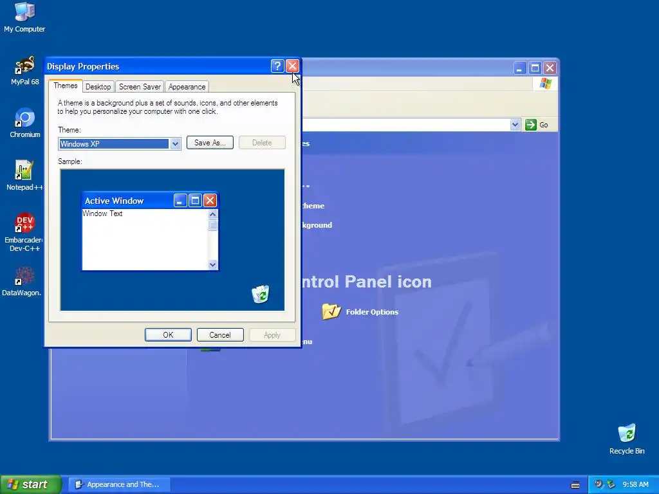Maximize the Appearance and Themes window
The height and width of the screenshot is (494, 659).
tap(535, 68)
